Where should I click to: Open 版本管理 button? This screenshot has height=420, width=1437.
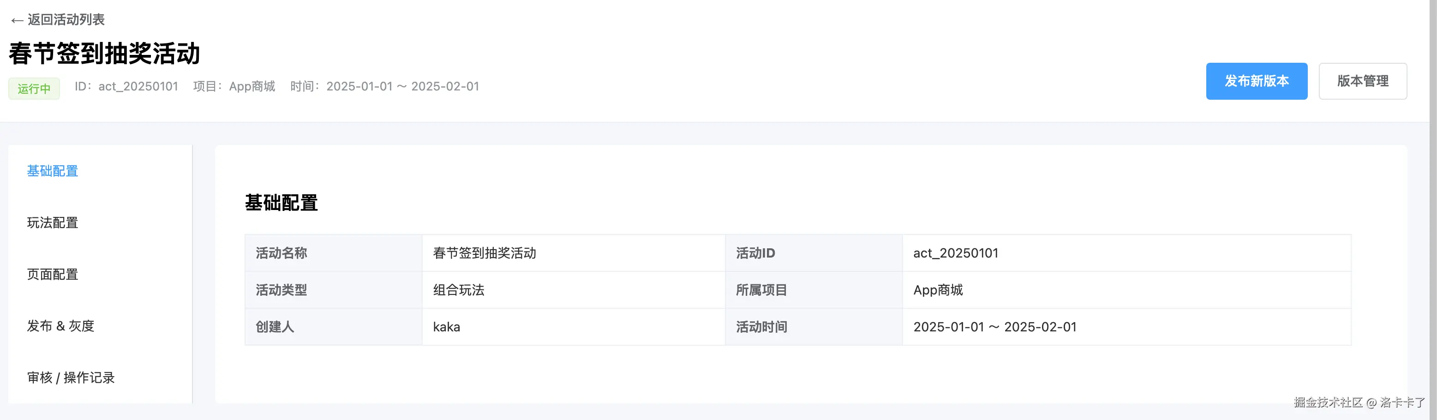pos(1362,81)
